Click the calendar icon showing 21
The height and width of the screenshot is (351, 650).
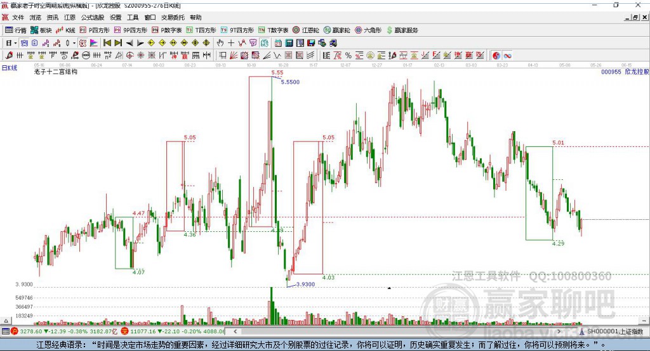tap(278, 43)
